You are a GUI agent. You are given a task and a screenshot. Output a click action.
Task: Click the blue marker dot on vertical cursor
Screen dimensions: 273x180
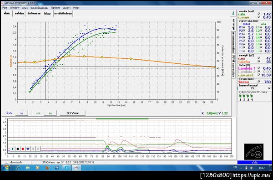(45, 66)
